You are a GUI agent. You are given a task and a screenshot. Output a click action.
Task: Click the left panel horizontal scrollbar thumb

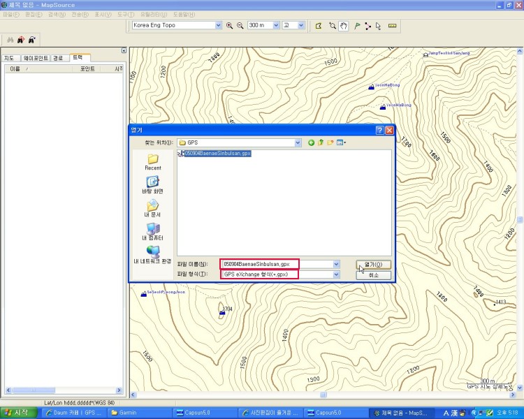click(34, 390)
